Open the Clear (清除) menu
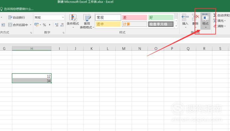The height and width of the screenshot is (131, 230). click(219, 26)
